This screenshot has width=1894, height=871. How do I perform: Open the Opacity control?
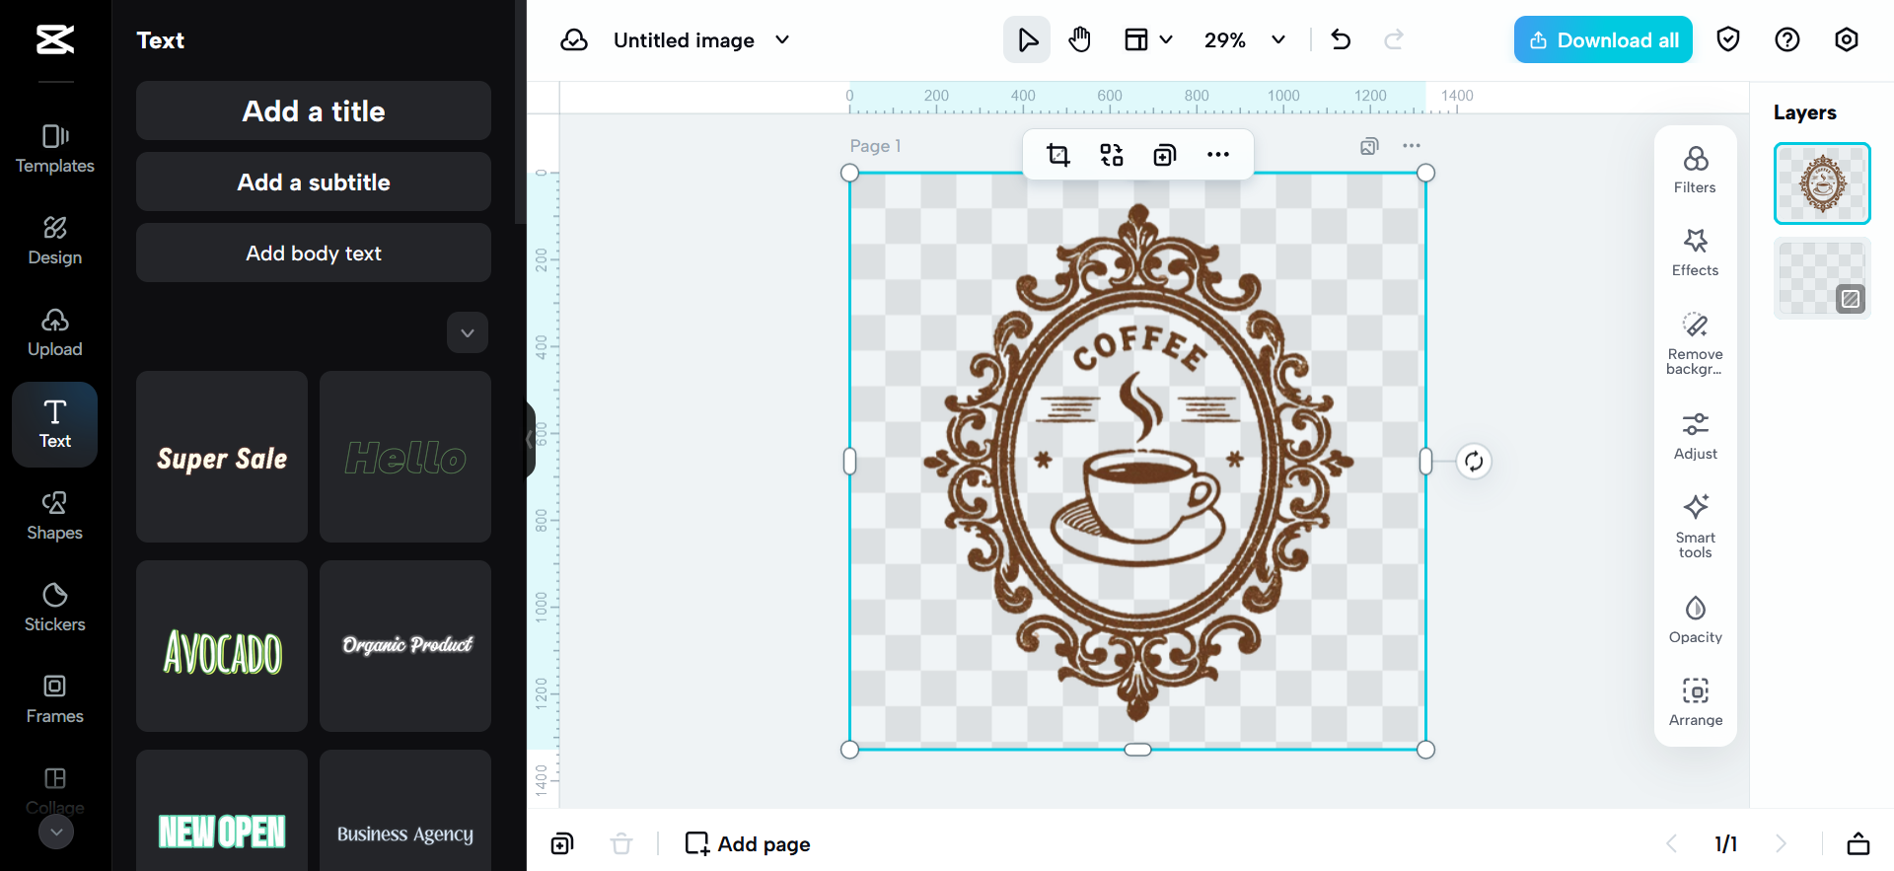(x=1695, y=619)
